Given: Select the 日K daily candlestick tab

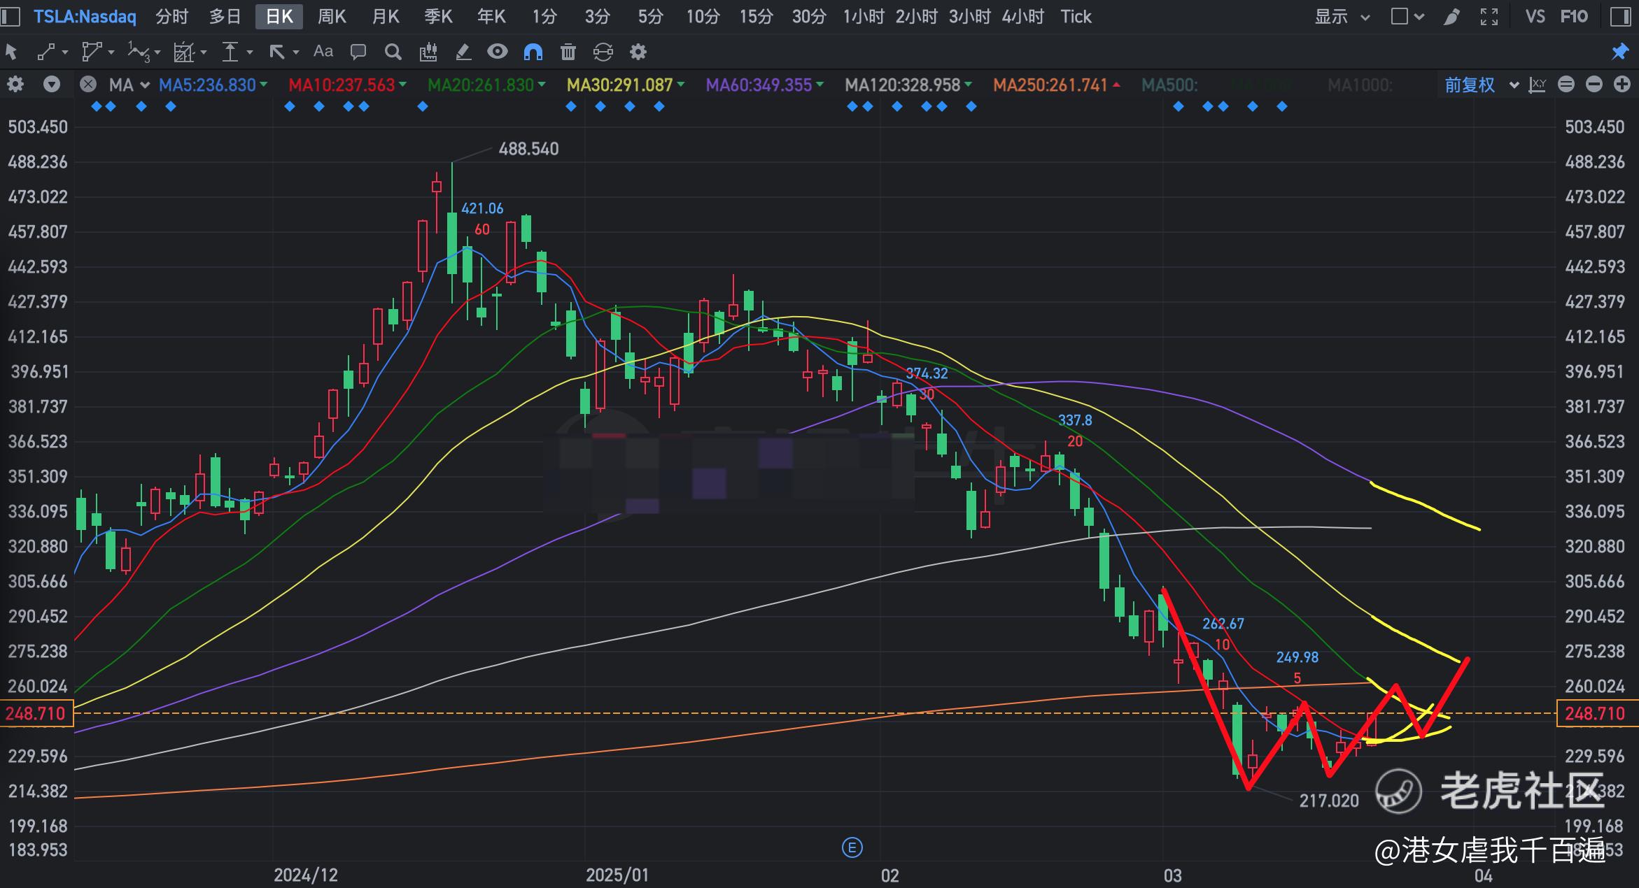Looking at the screenshot, I should (279, 16).
